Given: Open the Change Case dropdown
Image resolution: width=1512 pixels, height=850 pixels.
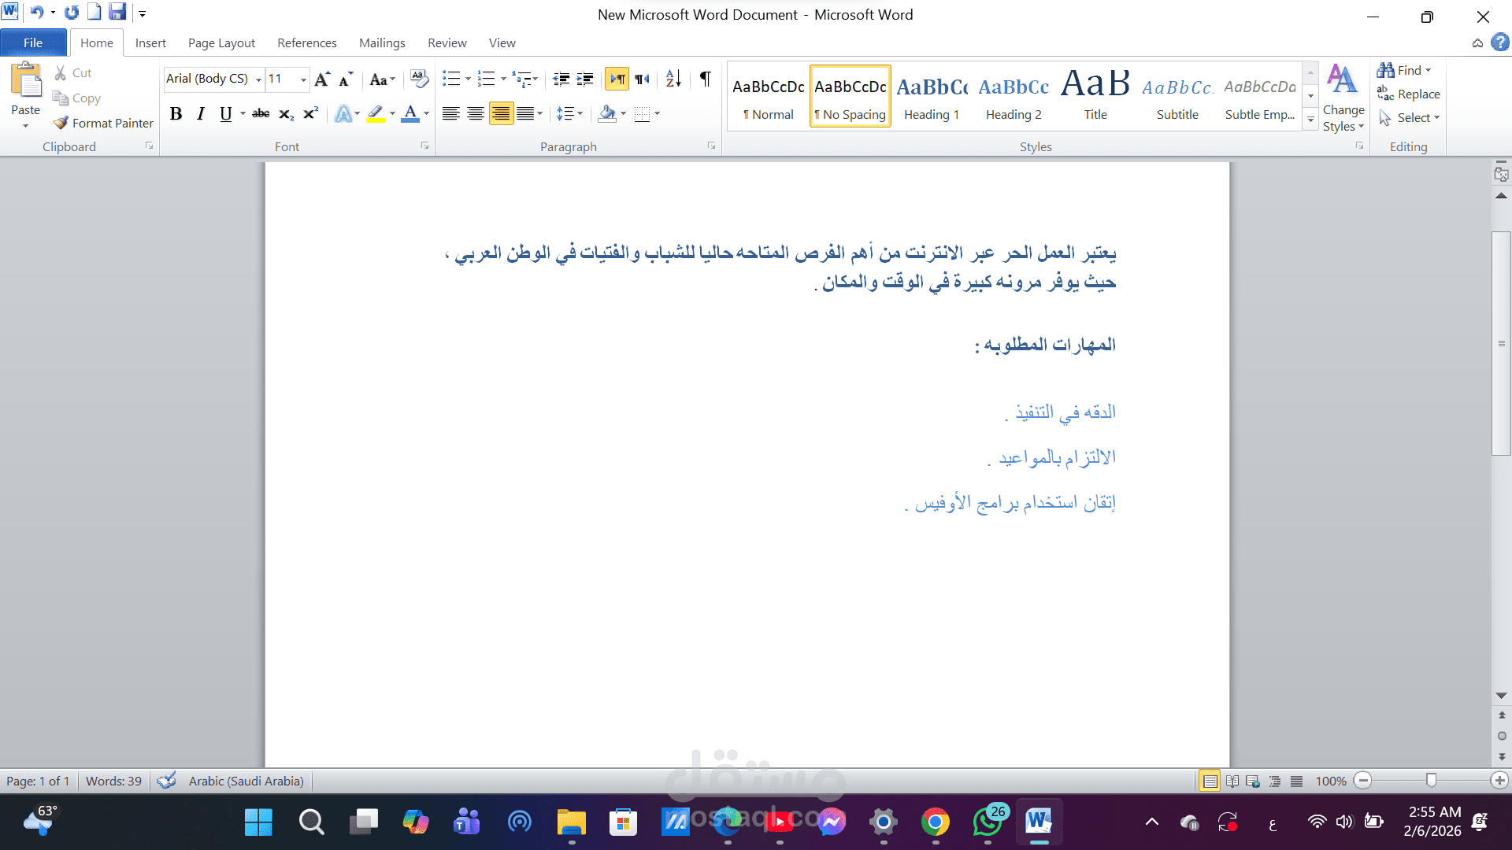Looking at the screenshot, I should [x=383, y=79].
